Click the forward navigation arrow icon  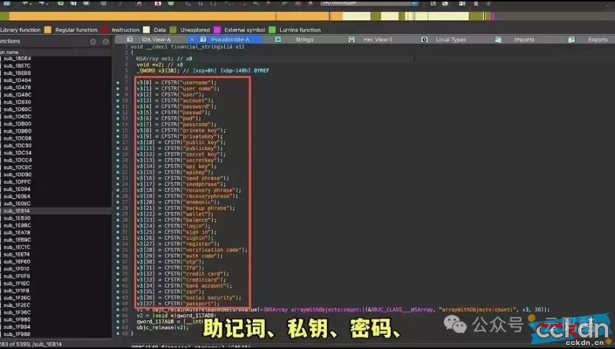click(42, 3)
